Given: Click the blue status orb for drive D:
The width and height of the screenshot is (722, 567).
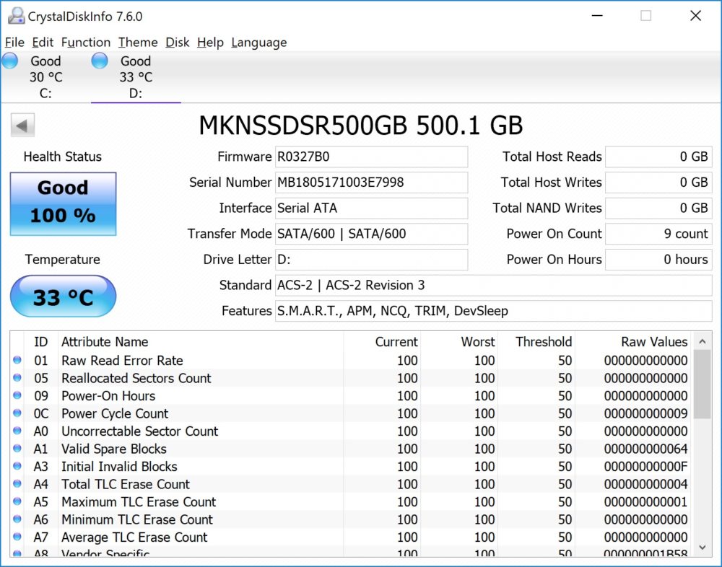Looking at the screenshot, I should 100,61.
